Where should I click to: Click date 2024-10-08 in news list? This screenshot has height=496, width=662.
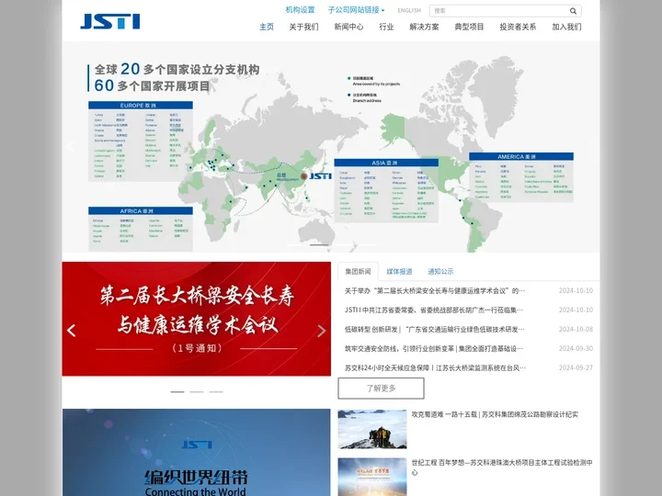[x=576, y=330]
